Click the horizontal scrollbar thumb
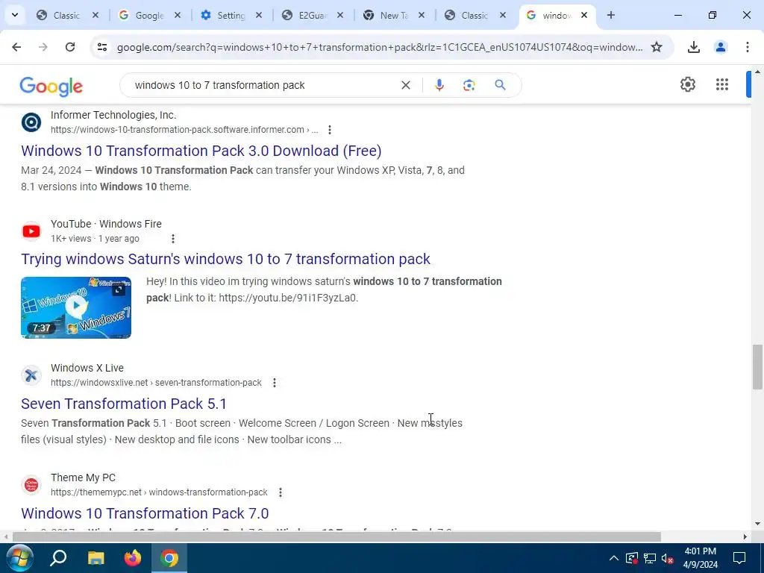Viewport: 764px width, 573px height. click(x=336, y=537)
